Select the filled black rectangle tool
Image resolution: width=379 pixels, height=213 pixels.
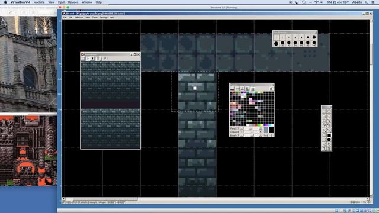[x=329, y=135]
